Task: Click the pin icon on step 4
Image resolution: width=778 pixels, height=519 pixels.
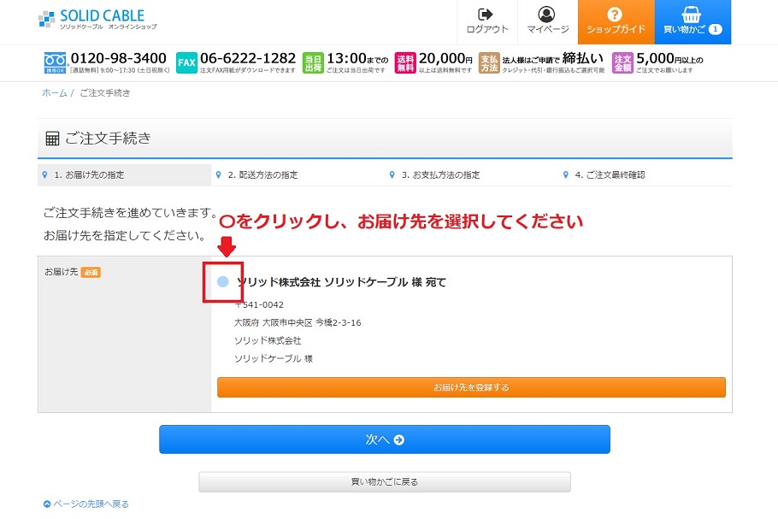Action: click(x=566, y=174)
